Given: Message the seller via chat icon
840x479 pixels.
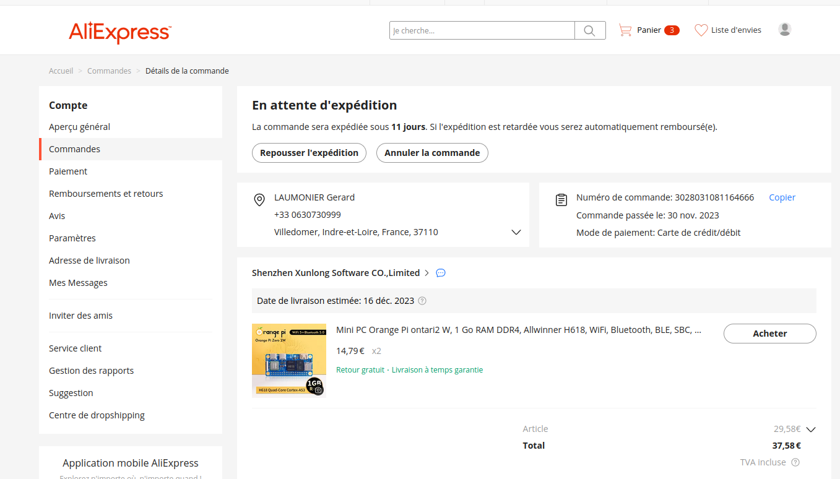Looking at the screenshot, I should pyautogui.click(x=441, y=273).
